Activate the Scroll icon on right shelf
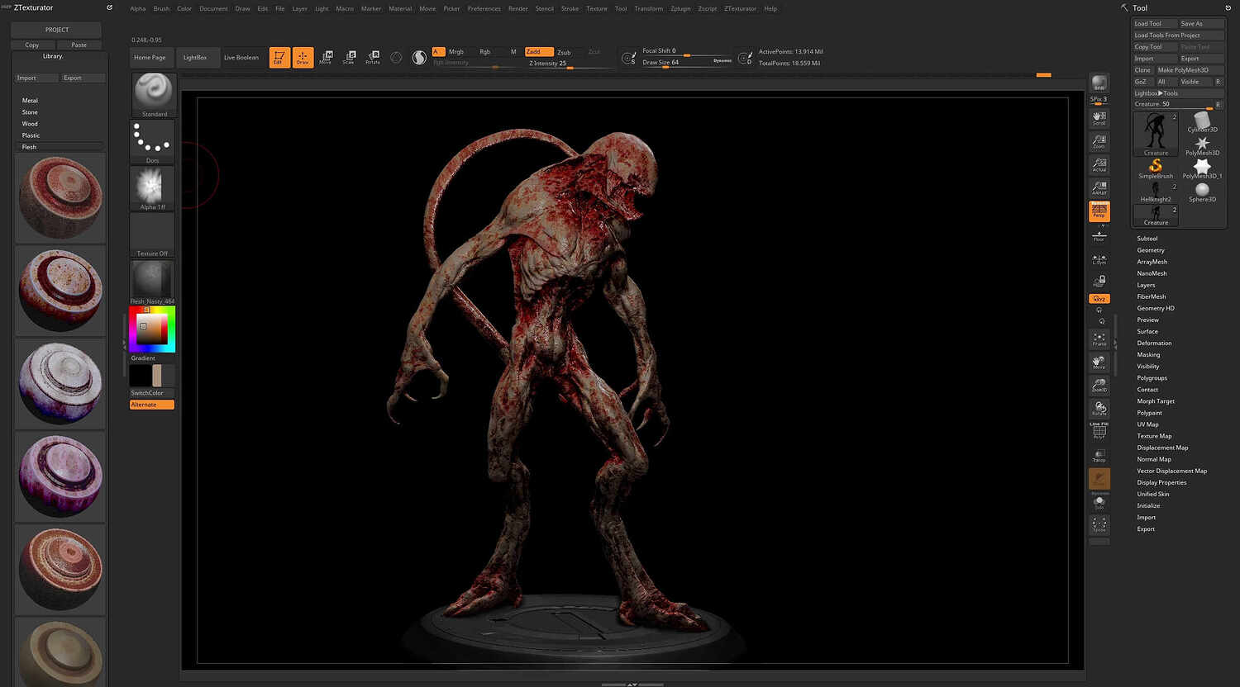The width and height of the screenshot is (1240, 687). point(1099,116)
